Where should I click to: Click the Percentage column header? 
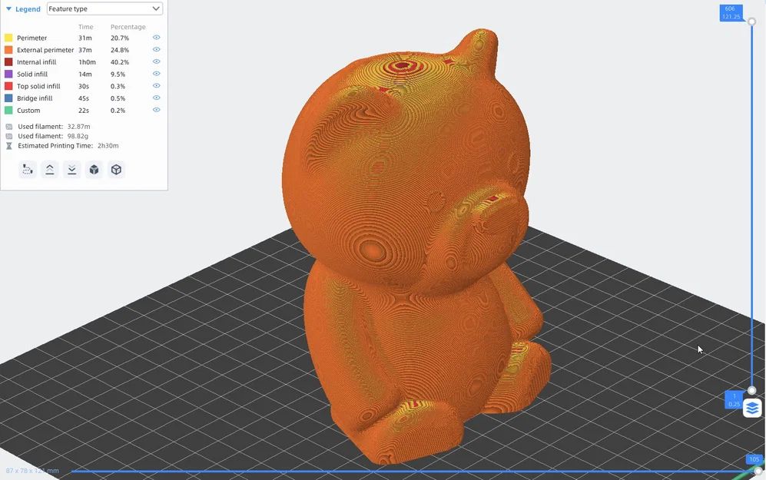pyautogui.click(x=128, y=27)
